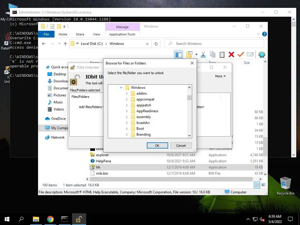
Task: Open the Application Tools tab
Action: 122,34
